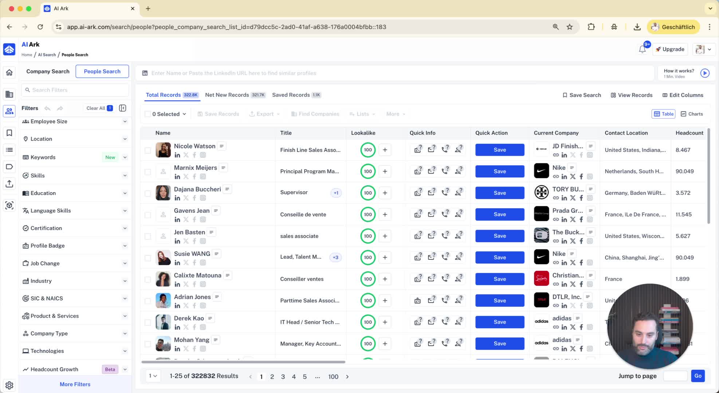Click the home icon in the left sidebar
The image size is (719, 393).
[9, 72]
